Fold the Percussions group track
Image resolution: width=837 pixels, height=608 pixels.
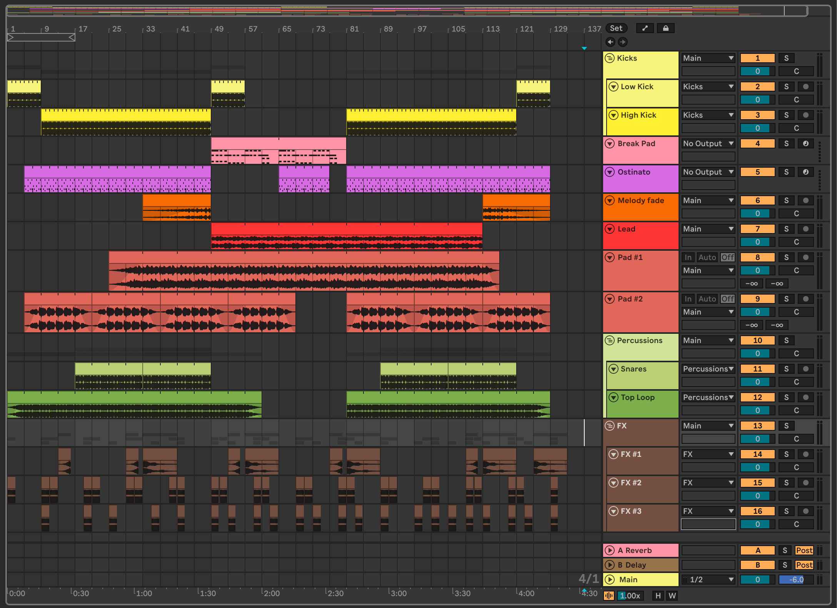(610, 340)
